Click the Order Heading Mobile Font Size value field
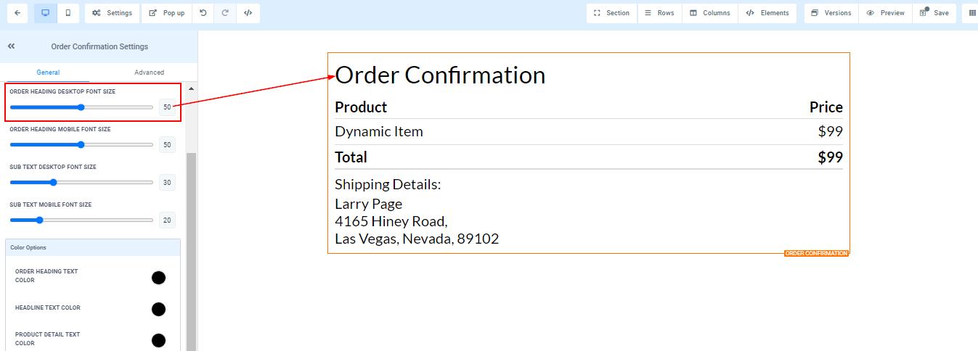 coord(167,145)
